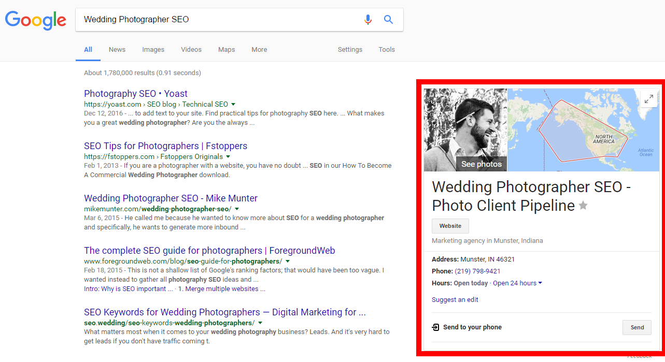Open the complete SEO guide ForegroundWeb result

tap(209, 251)
